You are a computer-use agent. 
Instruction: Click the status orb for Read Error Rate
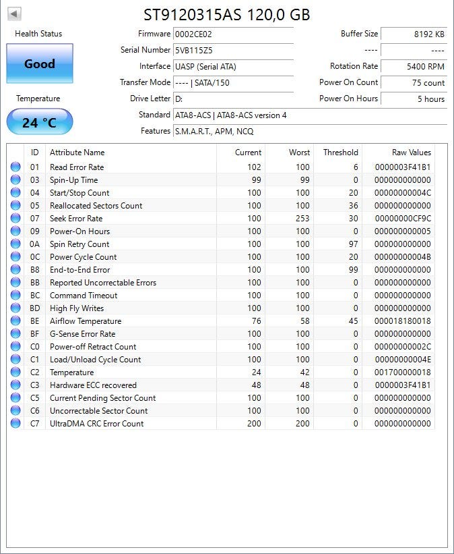[15, 167]
